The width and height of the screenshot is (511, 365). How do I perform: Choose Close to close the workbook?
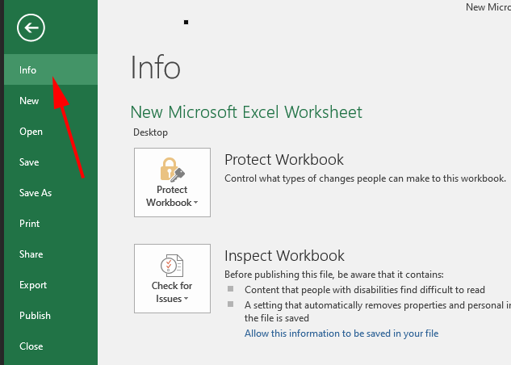click(31, 346)
